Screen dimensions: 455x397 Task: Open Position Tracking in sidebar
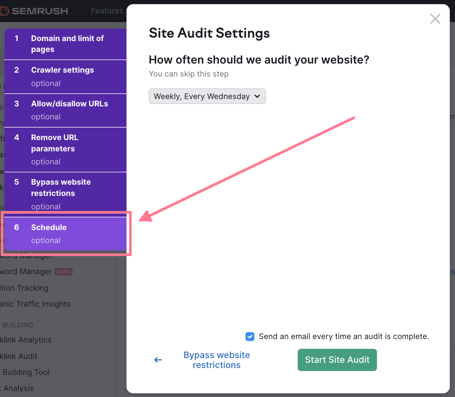pyautogui.click(x=24, y=288)
